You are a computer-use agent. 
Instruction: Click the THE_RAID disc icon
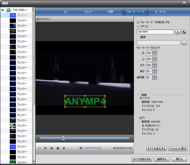(8, 10)
